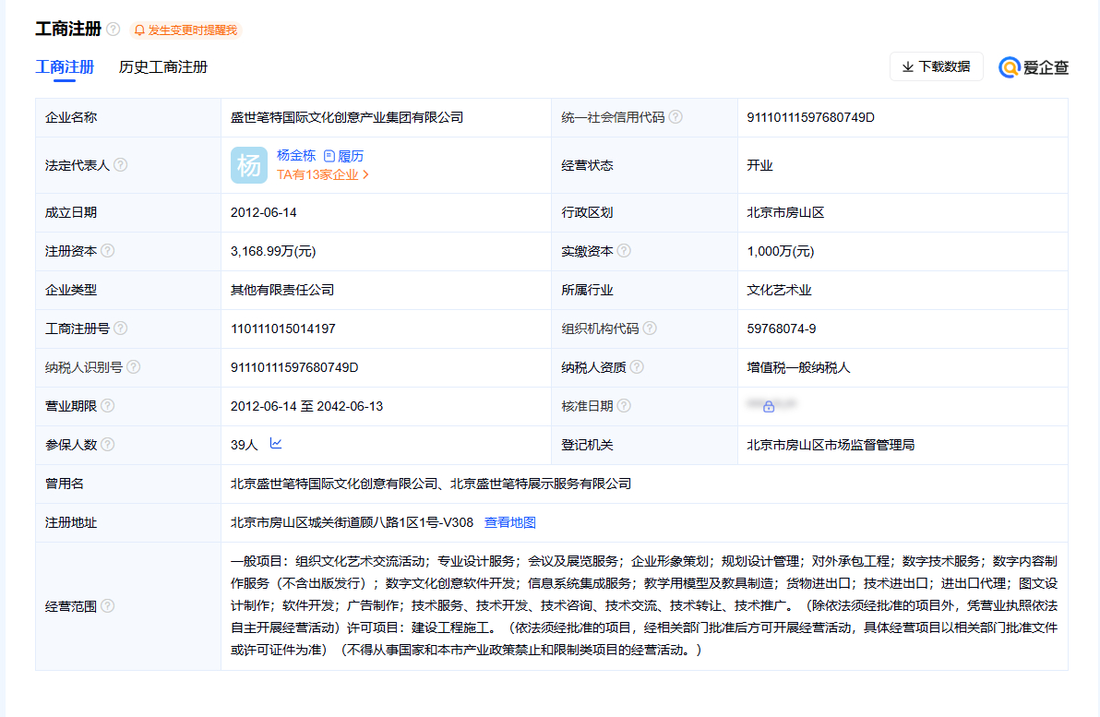Click help icon beside 注册资本
Image resolution: width=1100 pixels, height=717 pixels.
[107, 250]
